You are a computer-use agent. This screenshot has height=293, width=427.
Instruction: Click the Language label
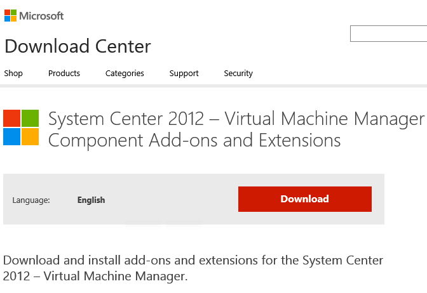(x=31, y=200)
